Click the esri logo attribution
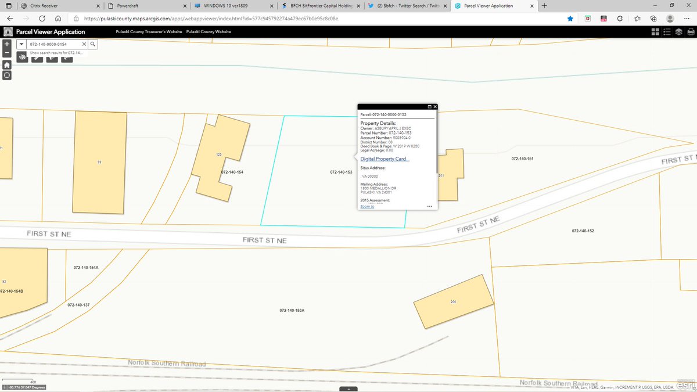 (685, 384)
